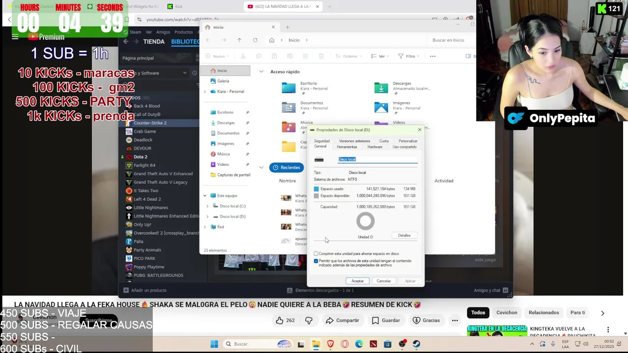Click the Guardar button under the video
Viewport: 628px width, 353px height.
tap(386, 320)
